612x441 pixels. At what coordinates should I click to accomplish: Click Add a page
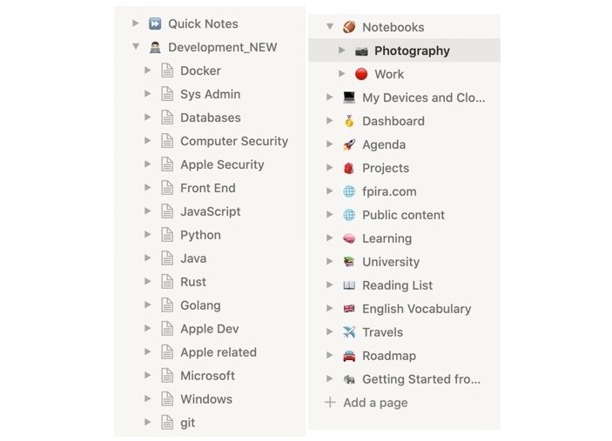coord(375,403)
